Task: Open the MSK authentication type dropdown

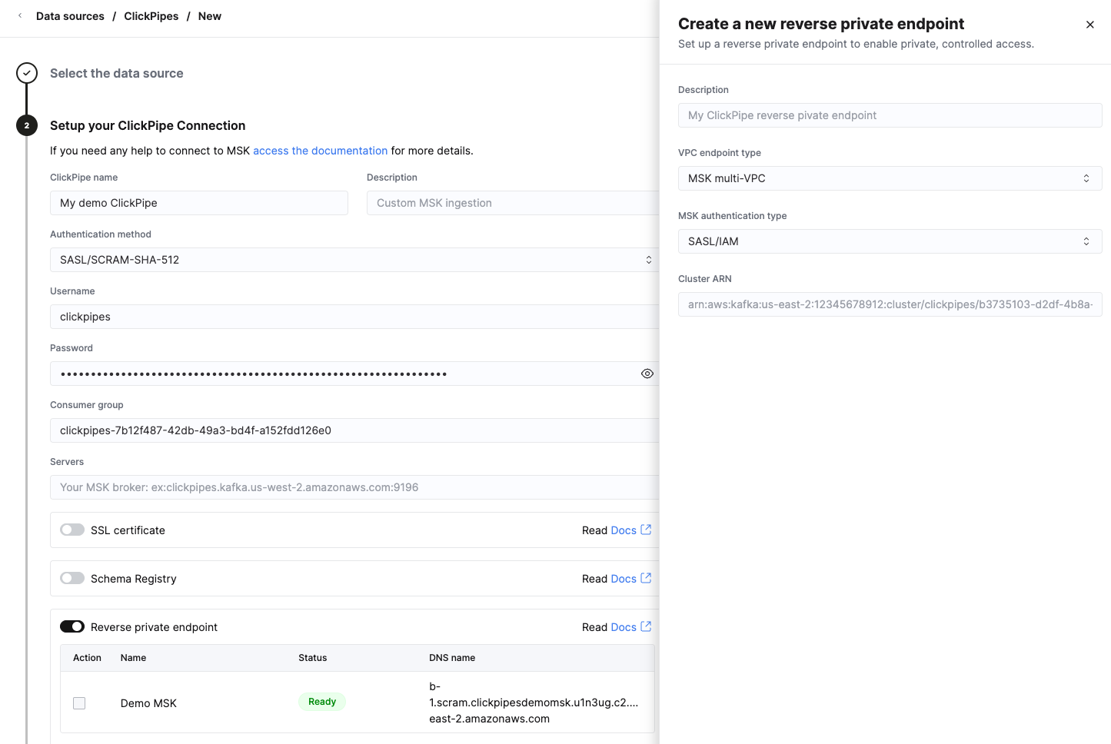Action: click(x=890, y=241)
